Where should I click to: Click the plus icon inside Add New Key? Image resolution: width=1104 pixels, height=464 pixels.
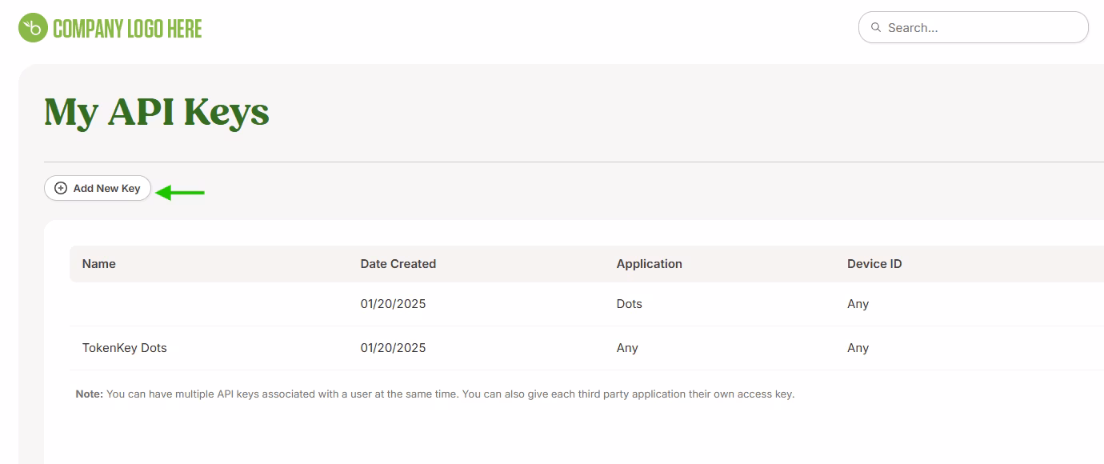(61, 187)
